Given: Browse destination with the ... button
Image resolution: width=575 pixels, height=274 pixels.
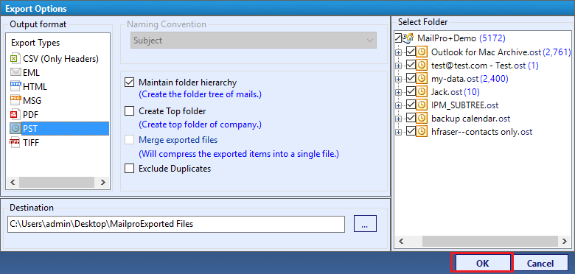Looking at the screenshot, I should 365,224.
